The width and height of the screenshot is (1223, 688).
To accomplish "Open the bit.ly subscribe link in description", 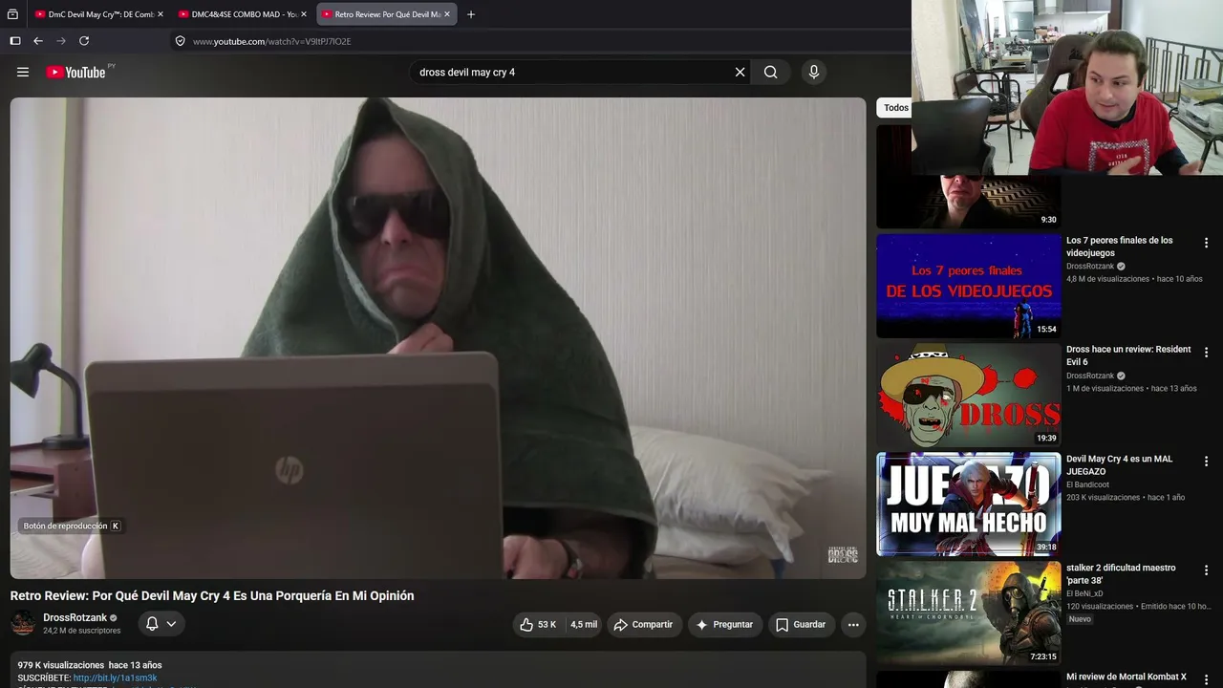I will (x=115, y=677).
